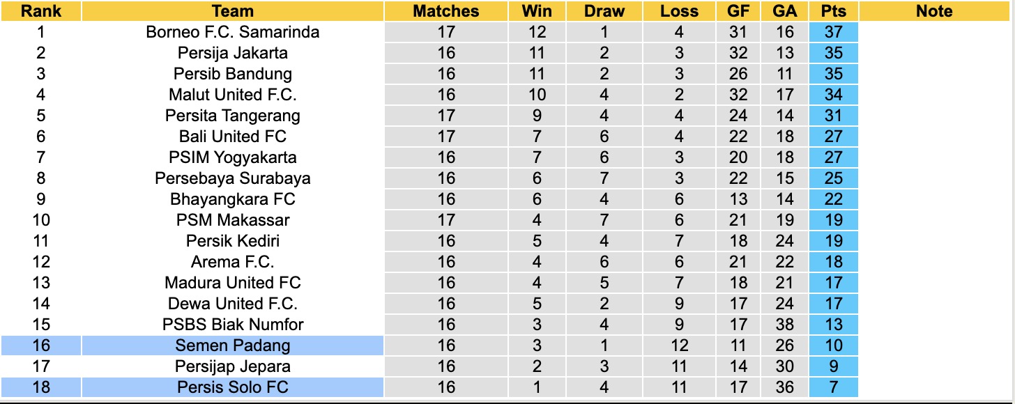Select the Pts column header
This screenshot has width=1015, height=404.
(x=834, y=11)
